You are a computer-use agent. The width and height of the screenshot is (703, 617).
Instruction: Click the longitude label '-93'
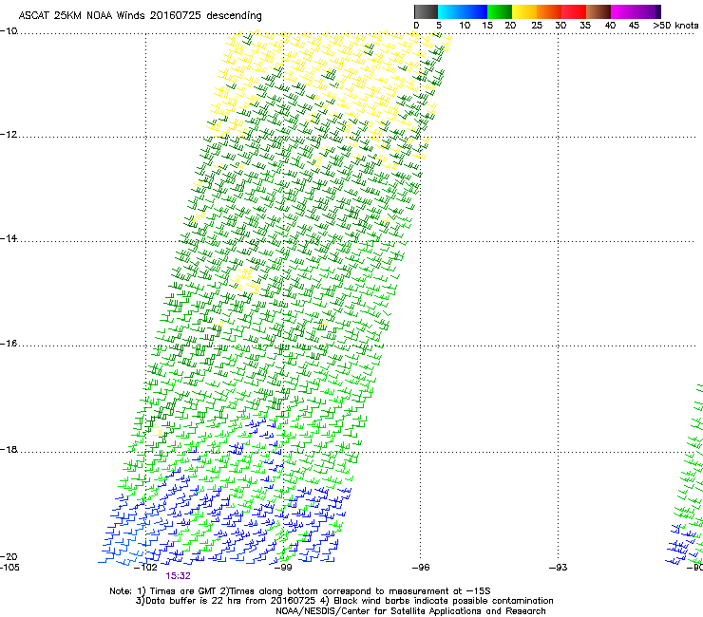559,568
